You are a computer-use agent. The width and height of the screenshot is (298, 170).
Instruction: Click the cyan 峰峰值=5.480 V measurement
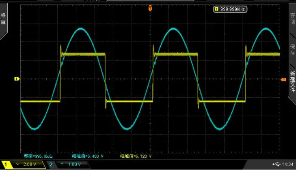88,156
